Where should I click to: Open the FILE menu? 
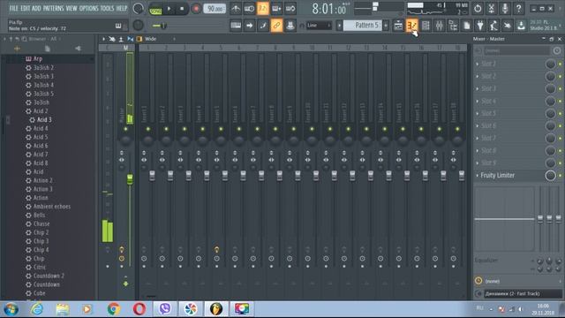point(14,8)
